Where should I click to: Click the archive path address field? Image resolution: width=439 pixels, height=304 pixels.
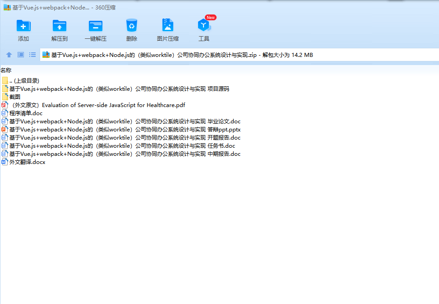click(240, 55)
